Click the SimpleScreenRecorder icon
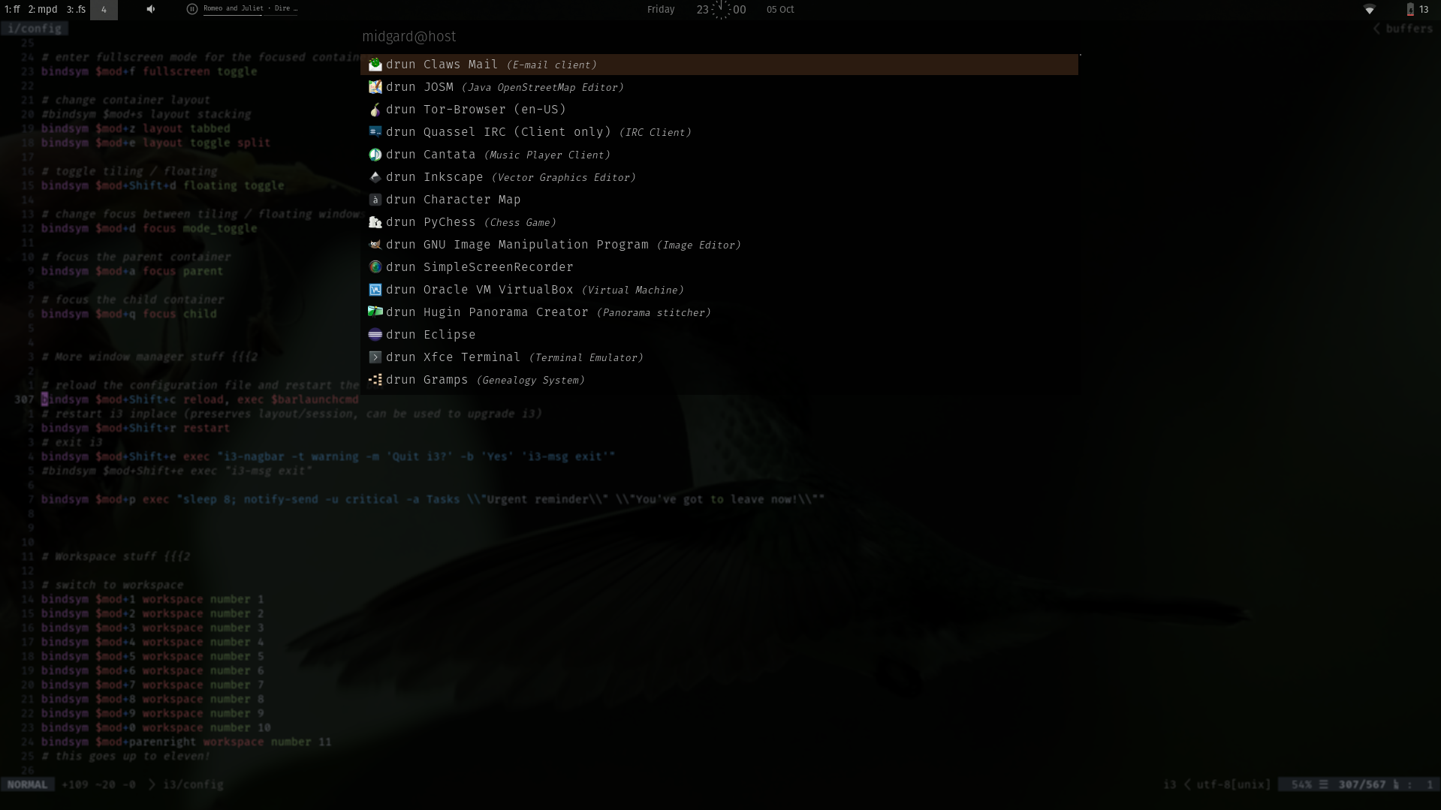 pos(375,267)
